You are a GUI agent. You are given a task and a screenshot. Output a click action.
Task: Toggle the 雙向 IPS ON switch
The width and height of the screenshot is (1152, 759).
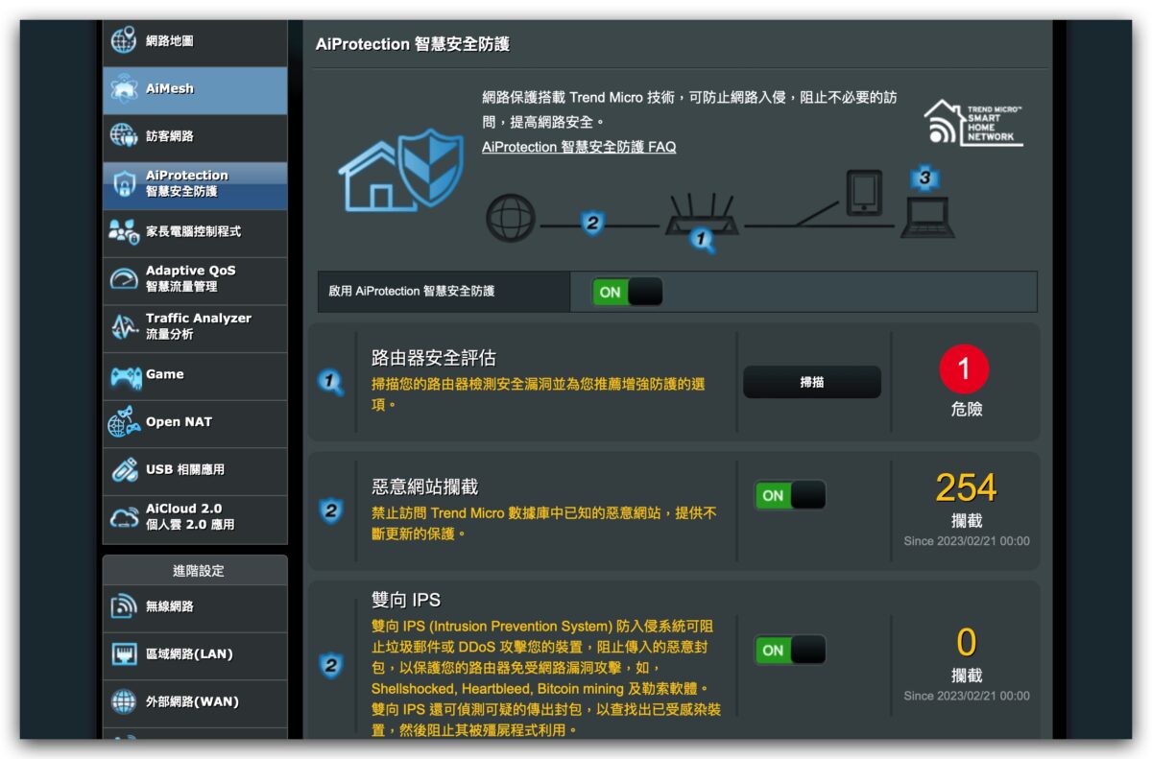[790, 650]
